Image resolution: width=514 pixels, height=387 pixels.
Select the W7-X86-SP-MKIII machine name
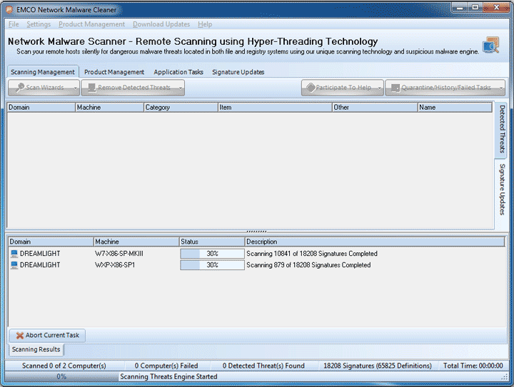pos(119,254)
